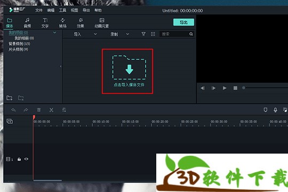Open the 转场 transitions tab
This screenshot has height=192, width=288.
point(62,23)
